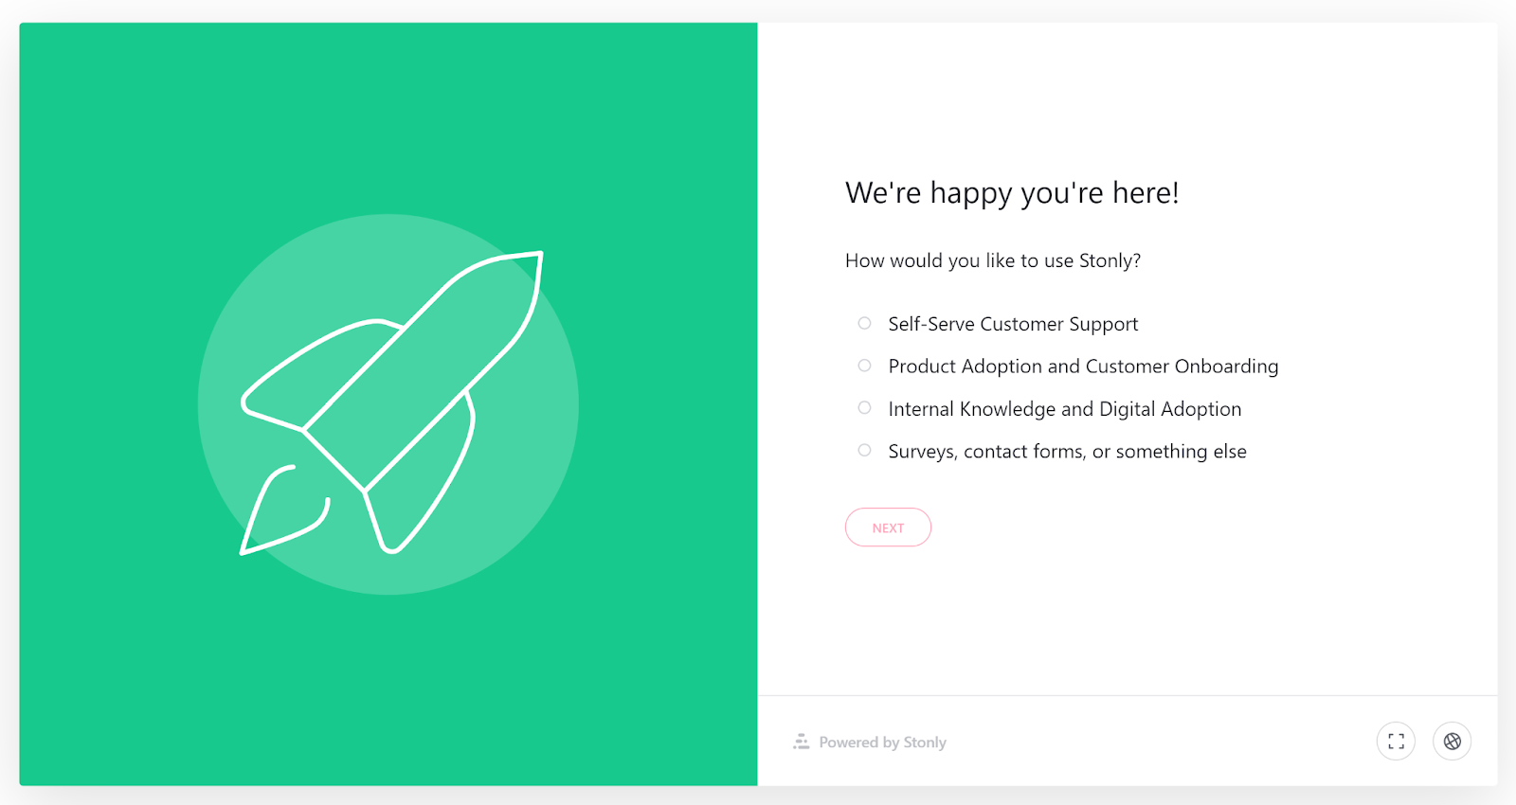1516x805 pixels.
Task: Select the Self-Serve Customer Support radio button
Action: pyautogui.click(x=864, y=324)
